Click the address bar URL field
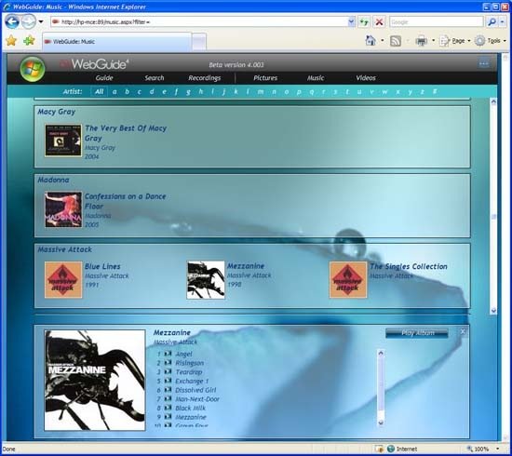The height and width of the screenshot is (456, 512). [199, 22]
